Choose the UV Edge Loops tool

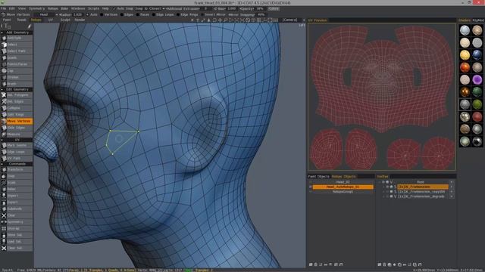[x=17, y=152]
